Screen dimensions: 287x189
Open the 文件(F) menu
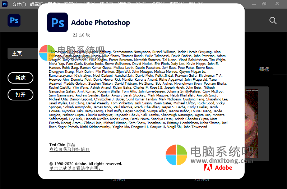pos(19,4)
